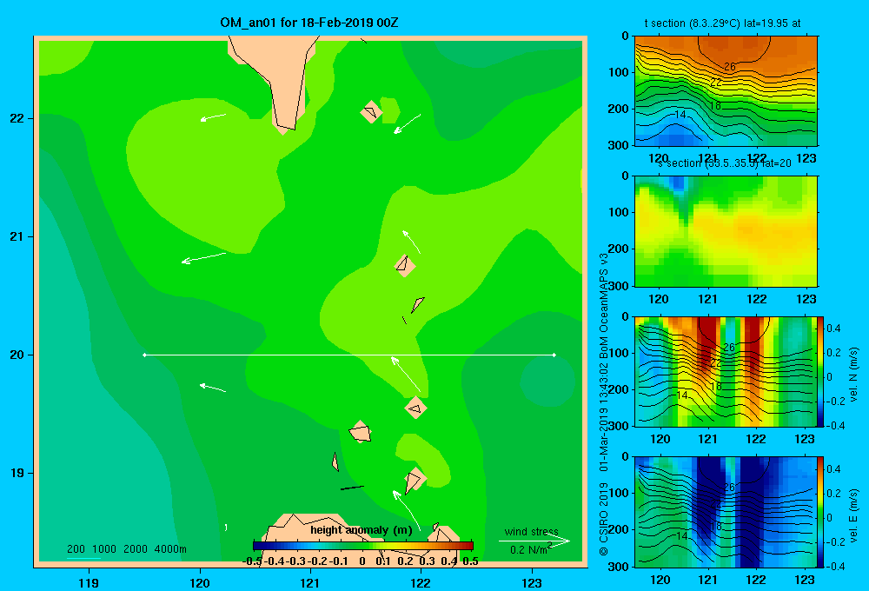Viewport: 869px width, 591px height.
Task: Click the -0.4 tick on vel. E colorbar
Action: pos(835,566)
